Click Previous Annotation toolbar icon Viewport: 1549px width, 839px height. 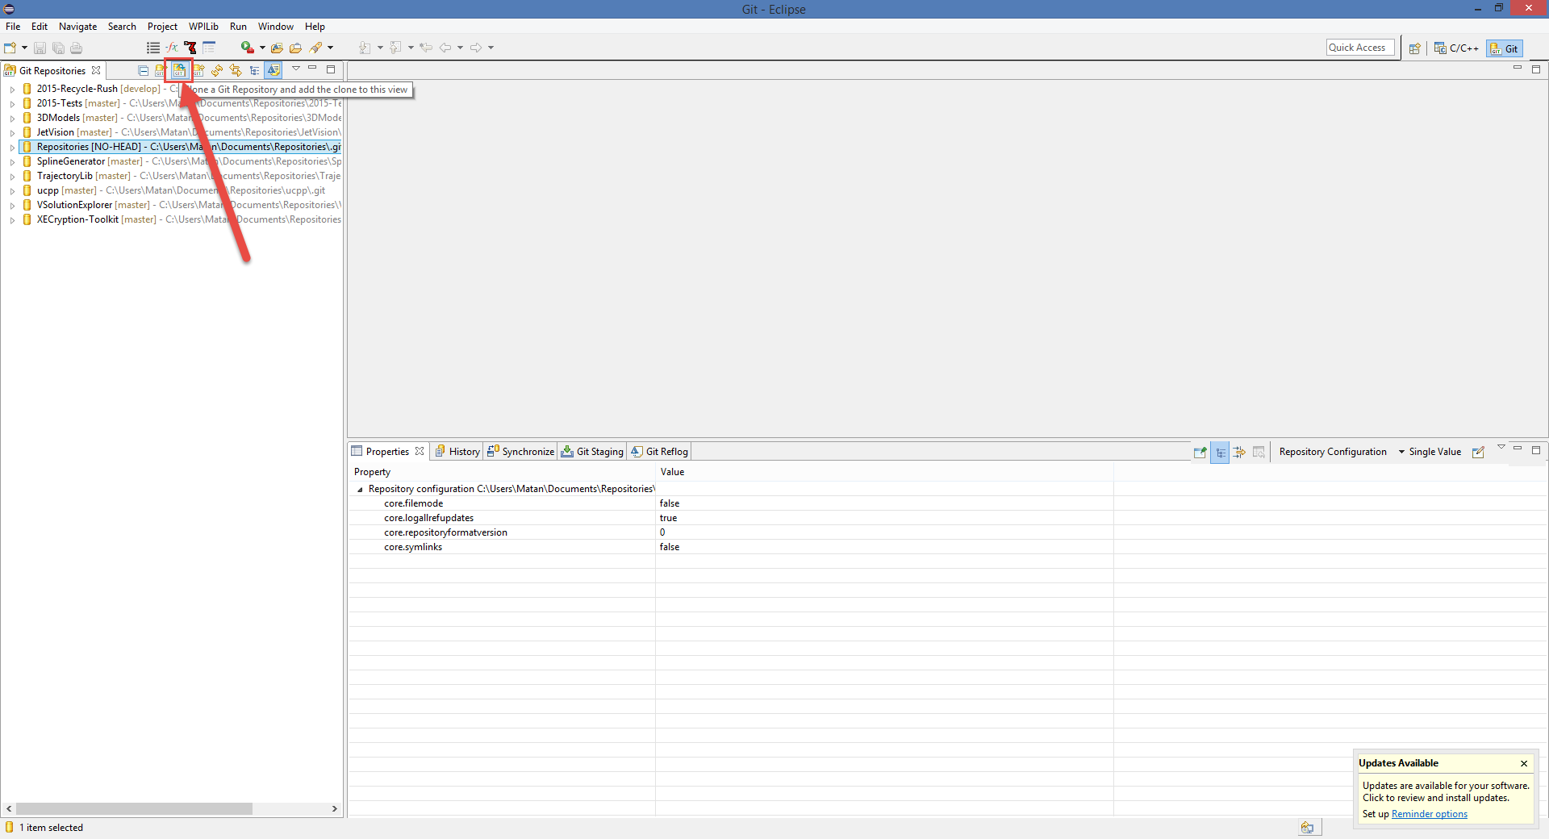[395, 48]
